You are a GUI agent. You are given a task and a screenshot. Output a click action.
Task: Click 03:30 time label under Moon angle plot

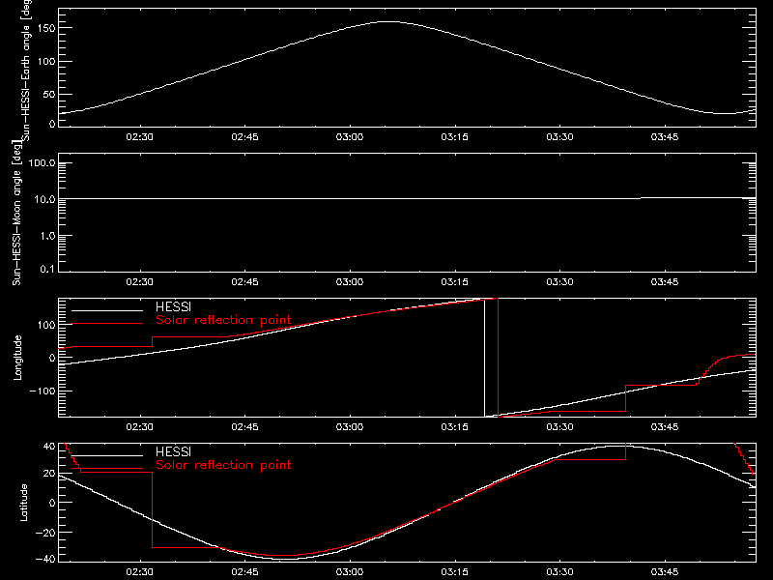coord(559,281)
